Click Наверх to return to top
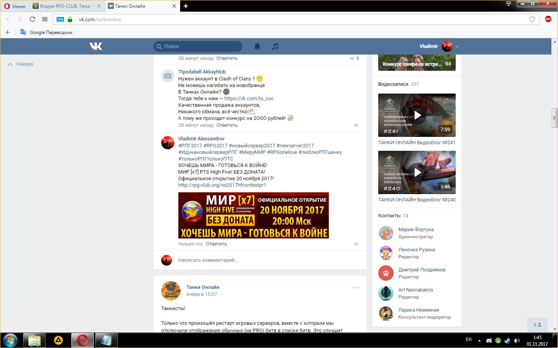The height and width of the screenshot is (348, 558). point(21,64)
